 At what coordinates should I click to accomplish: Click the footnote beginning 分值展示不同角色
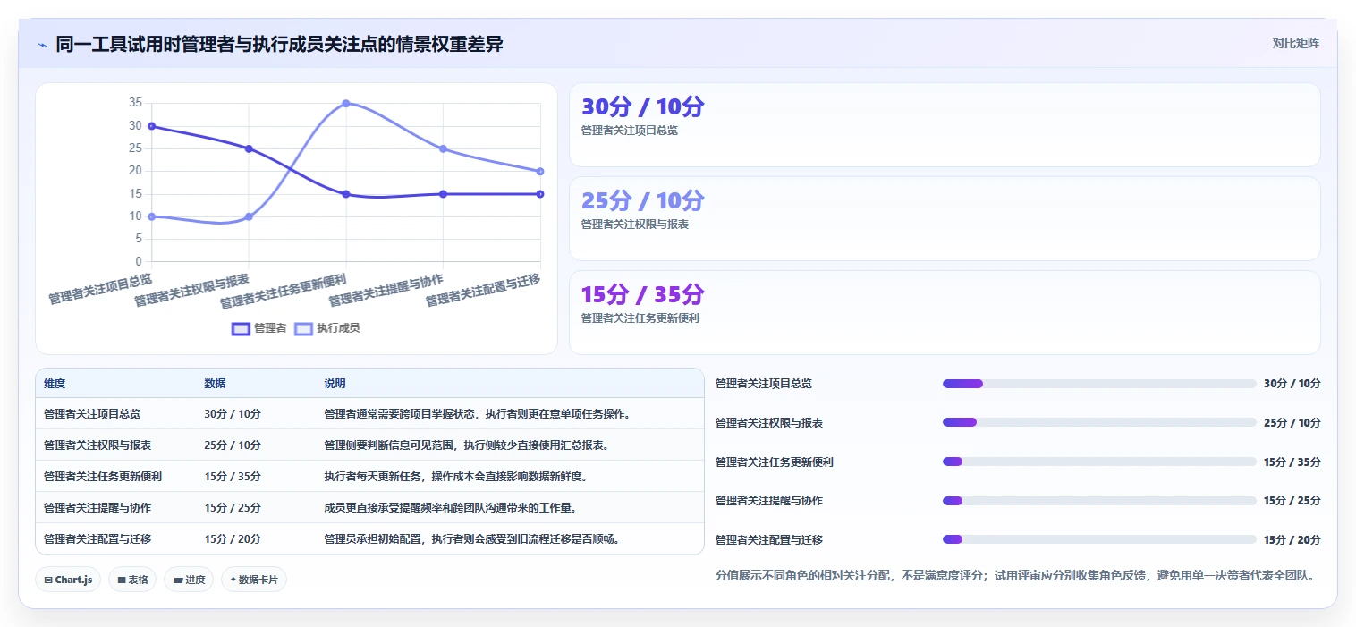(1015, 575)
